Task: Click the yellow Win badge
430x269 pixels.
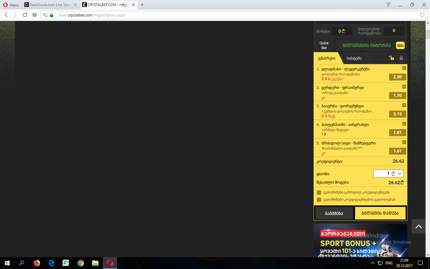Action: click(x=400, y=45)
